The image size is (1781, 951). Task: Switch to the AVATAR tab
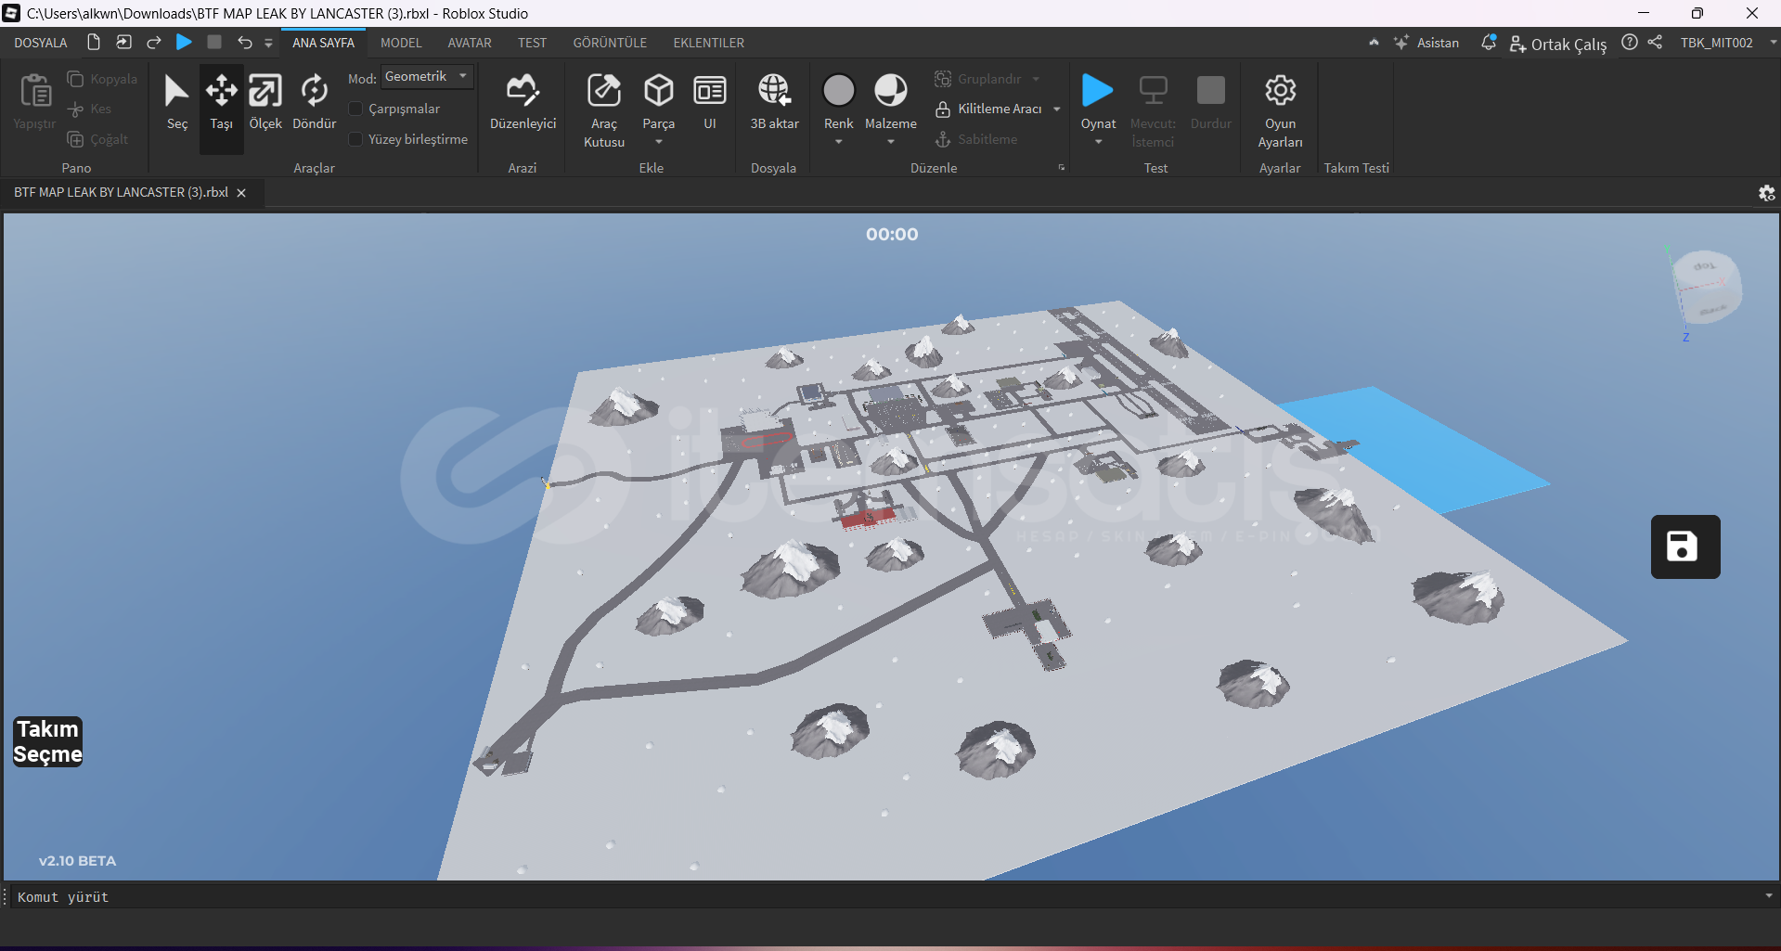click(x=470, y=43)
